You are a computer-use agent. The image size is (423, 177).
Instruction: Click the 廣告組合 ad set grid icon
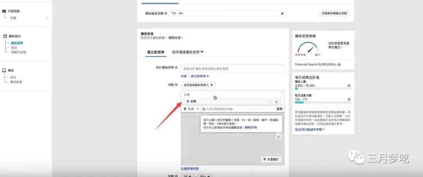pyautogui.click(x=5, y=36)
